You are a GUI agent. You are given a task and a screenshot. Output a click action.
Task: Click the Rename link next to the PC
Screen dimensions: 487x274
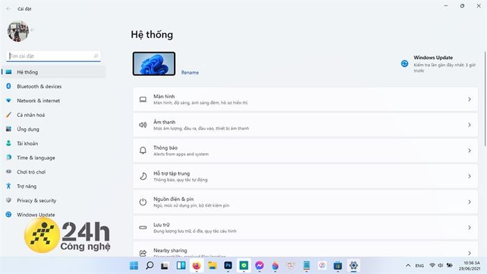click(190, 72)
